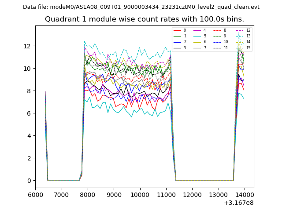Viewport: 282px width, 211px height.
Task: Click the +3.167e8 axis offset text
Action: click(x=239, y=203)
